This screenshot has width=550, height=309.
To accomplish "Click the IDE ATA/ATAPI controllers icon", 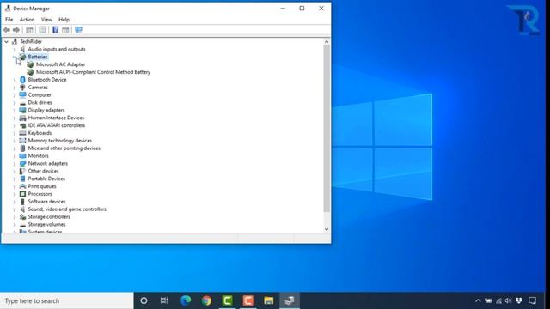I will point(23,125).
